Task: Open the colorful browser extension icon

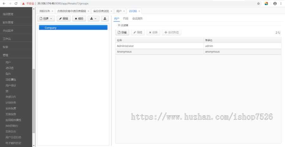Action: [266, 3]
